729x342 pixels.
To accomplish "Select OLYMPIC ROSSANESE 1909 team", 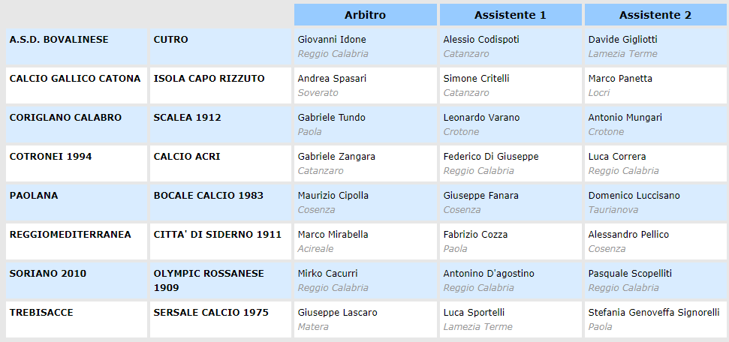I will point(209,280).
